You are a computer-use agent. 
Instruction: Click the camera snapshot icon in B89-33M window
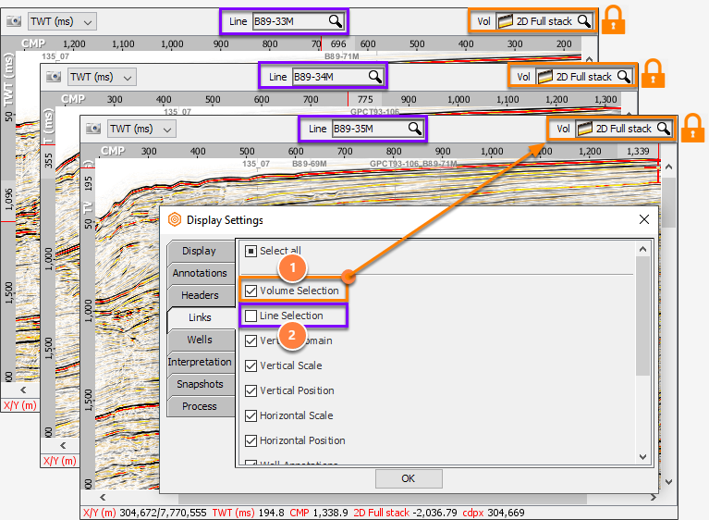click(x=14, y=21)
